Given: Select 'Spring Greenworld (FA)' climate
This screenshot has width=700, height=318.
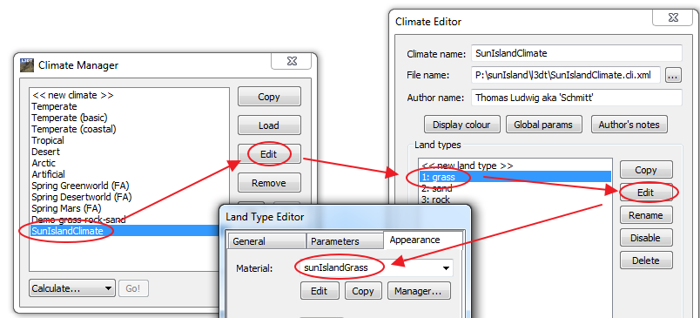Looking at the screenshot, I should coord(130,186).
